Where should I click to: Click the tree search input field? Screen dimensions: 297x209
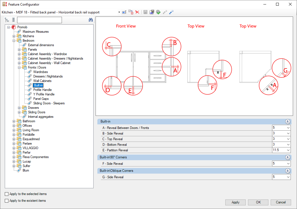coord(40,20)
